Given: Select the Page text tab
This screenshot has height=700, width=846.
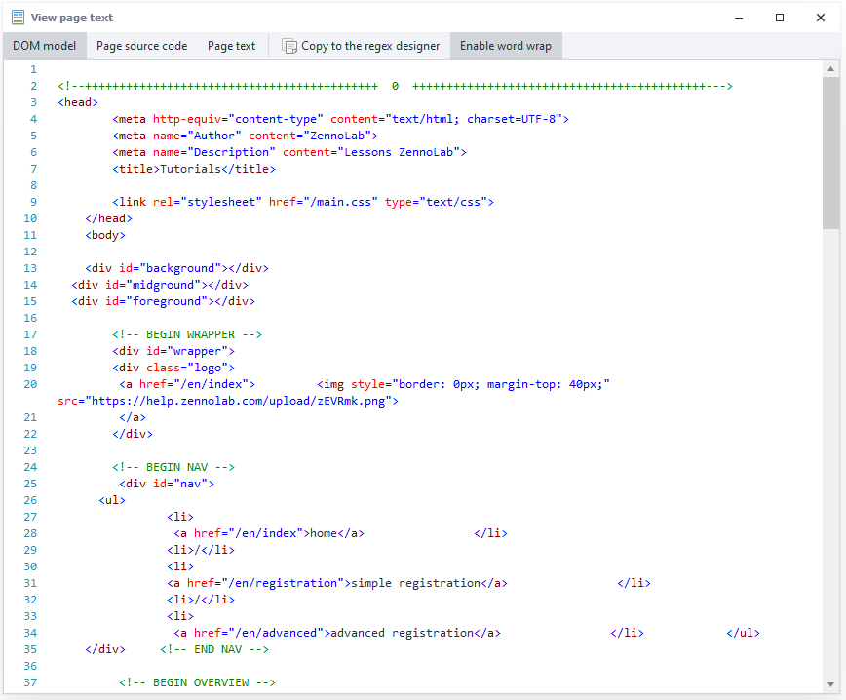Looking at the screenshot, I should [231, 45].
